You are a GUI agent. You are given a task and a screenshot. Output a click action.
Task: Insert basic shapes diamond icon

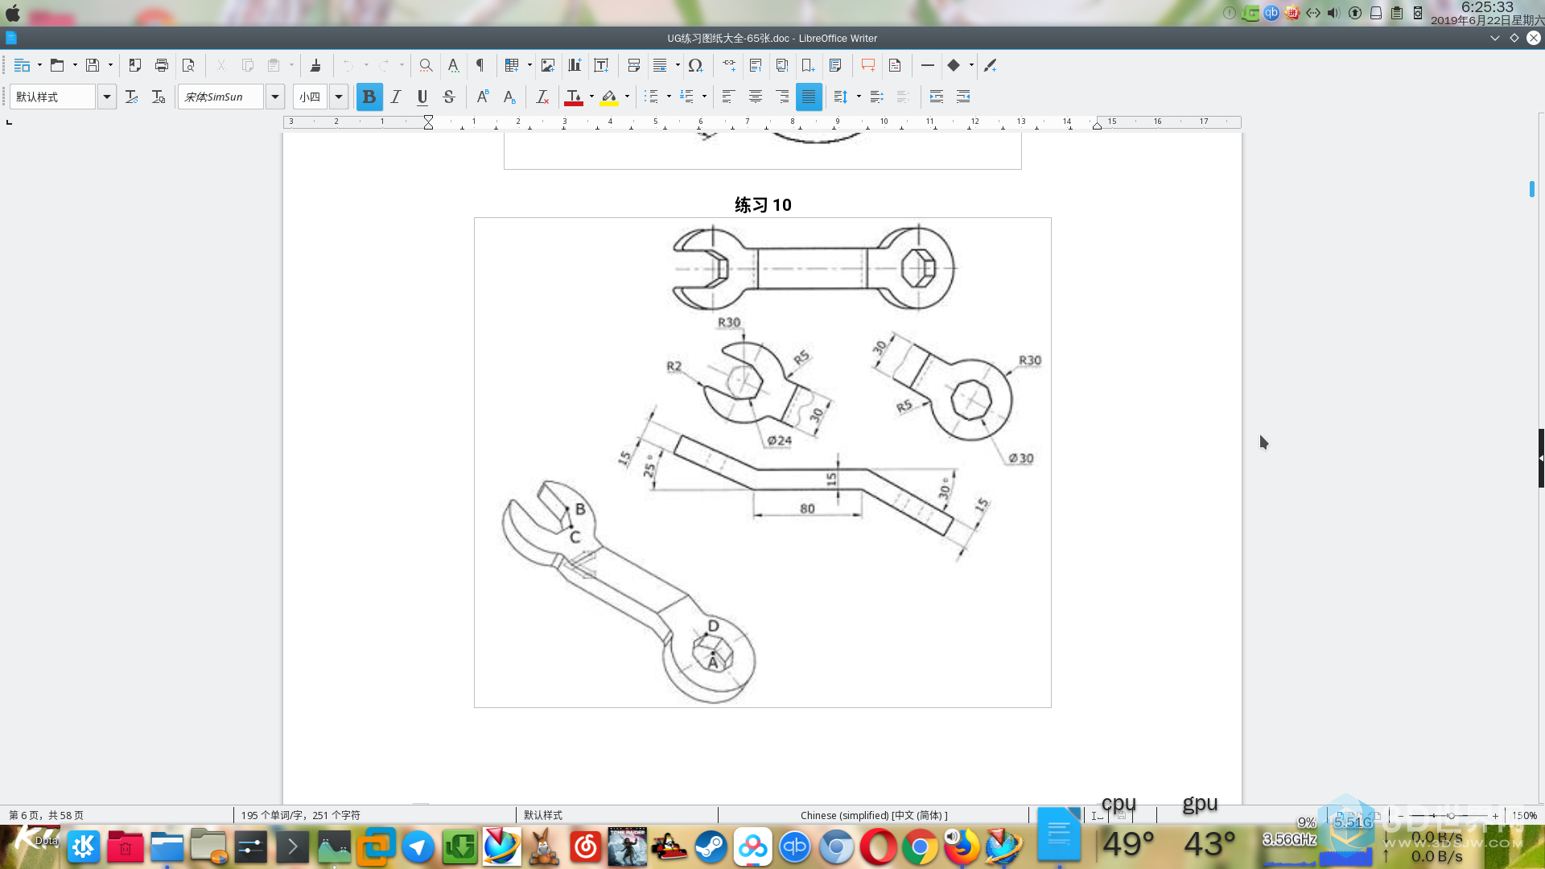pyautogui.click(x=954, y=65)
